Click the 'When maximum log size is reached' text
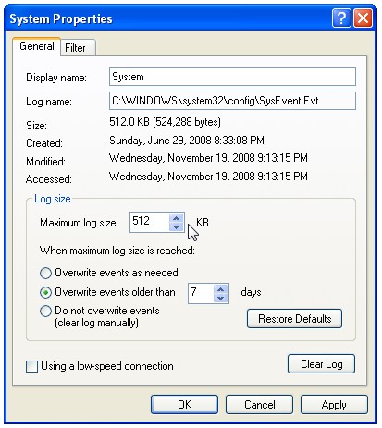This screenshot has width=382, height=428. pos(117,251)
